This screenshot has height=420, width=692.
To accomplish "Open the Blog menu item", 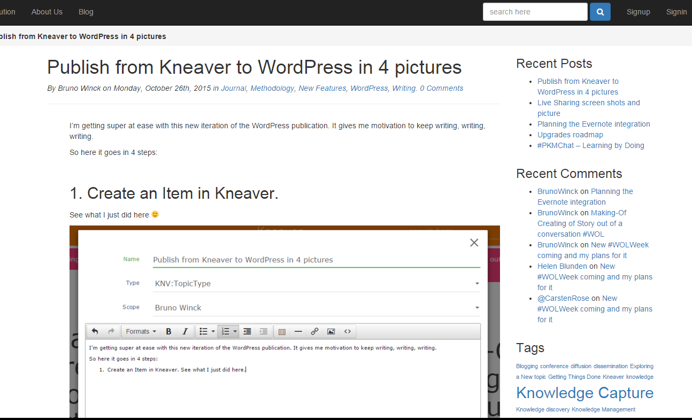I will pos(86,12).
